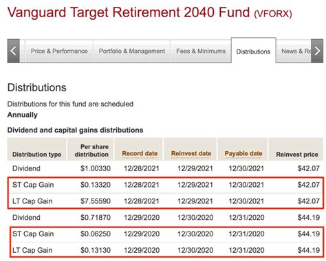Click the Dividend row label for 2021

click(26, 168)
